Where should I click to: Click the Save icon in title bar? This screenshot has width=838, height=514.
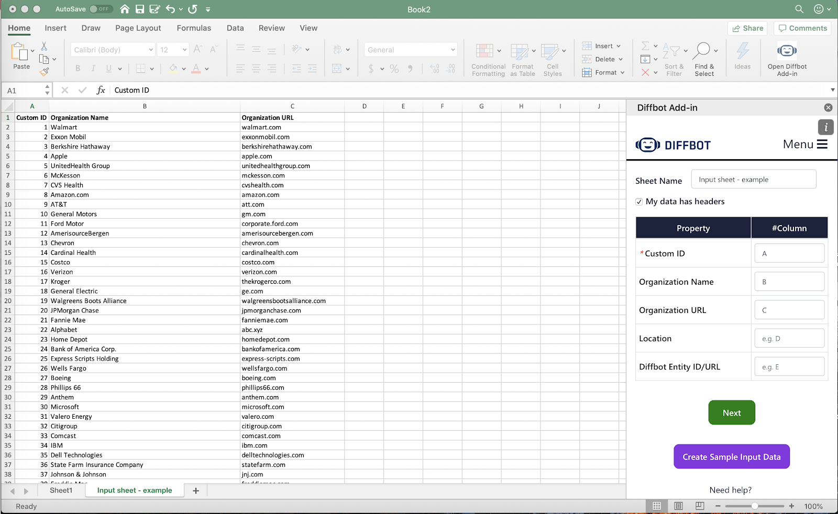pos(140,9)
